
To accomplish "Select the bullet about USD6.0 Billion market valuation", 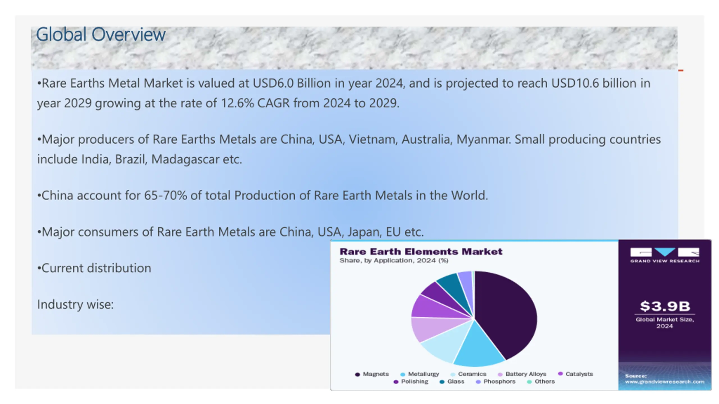I will 343,93.
